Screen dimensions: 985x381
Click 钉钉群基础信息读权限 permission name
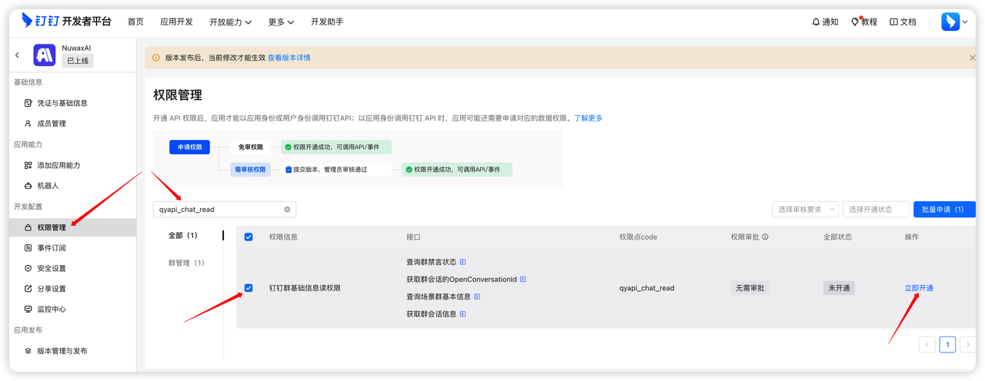(x=305, y=288)
